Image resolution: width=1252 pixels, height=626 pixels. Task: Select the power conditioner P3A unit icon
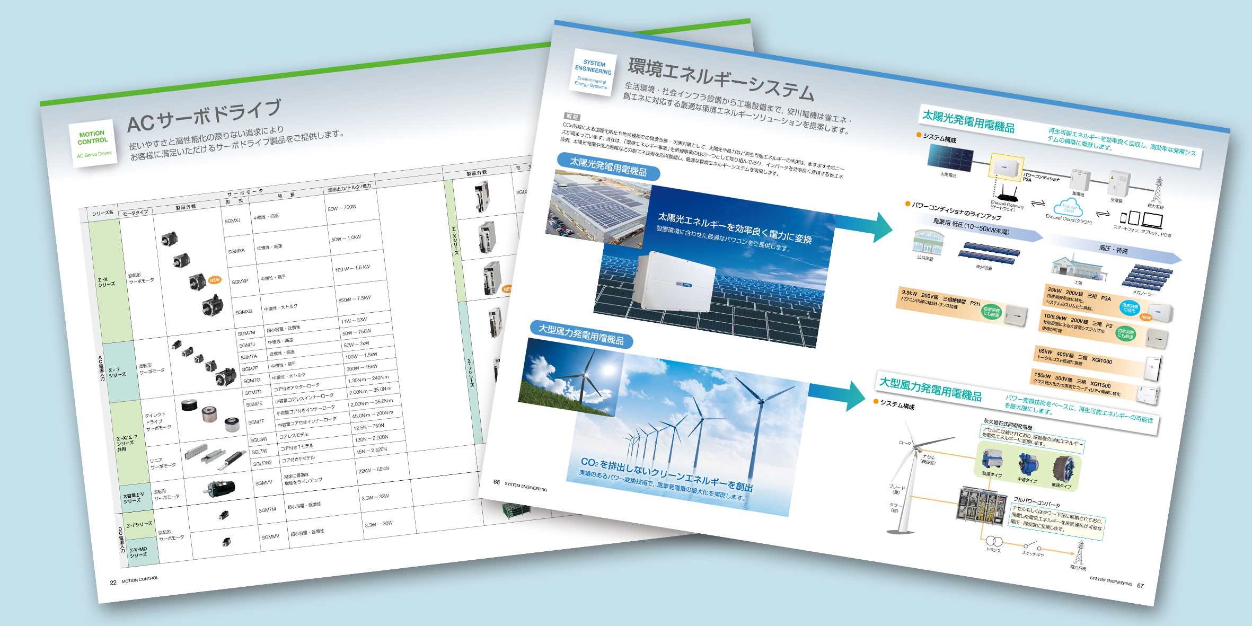point(1006,167)
